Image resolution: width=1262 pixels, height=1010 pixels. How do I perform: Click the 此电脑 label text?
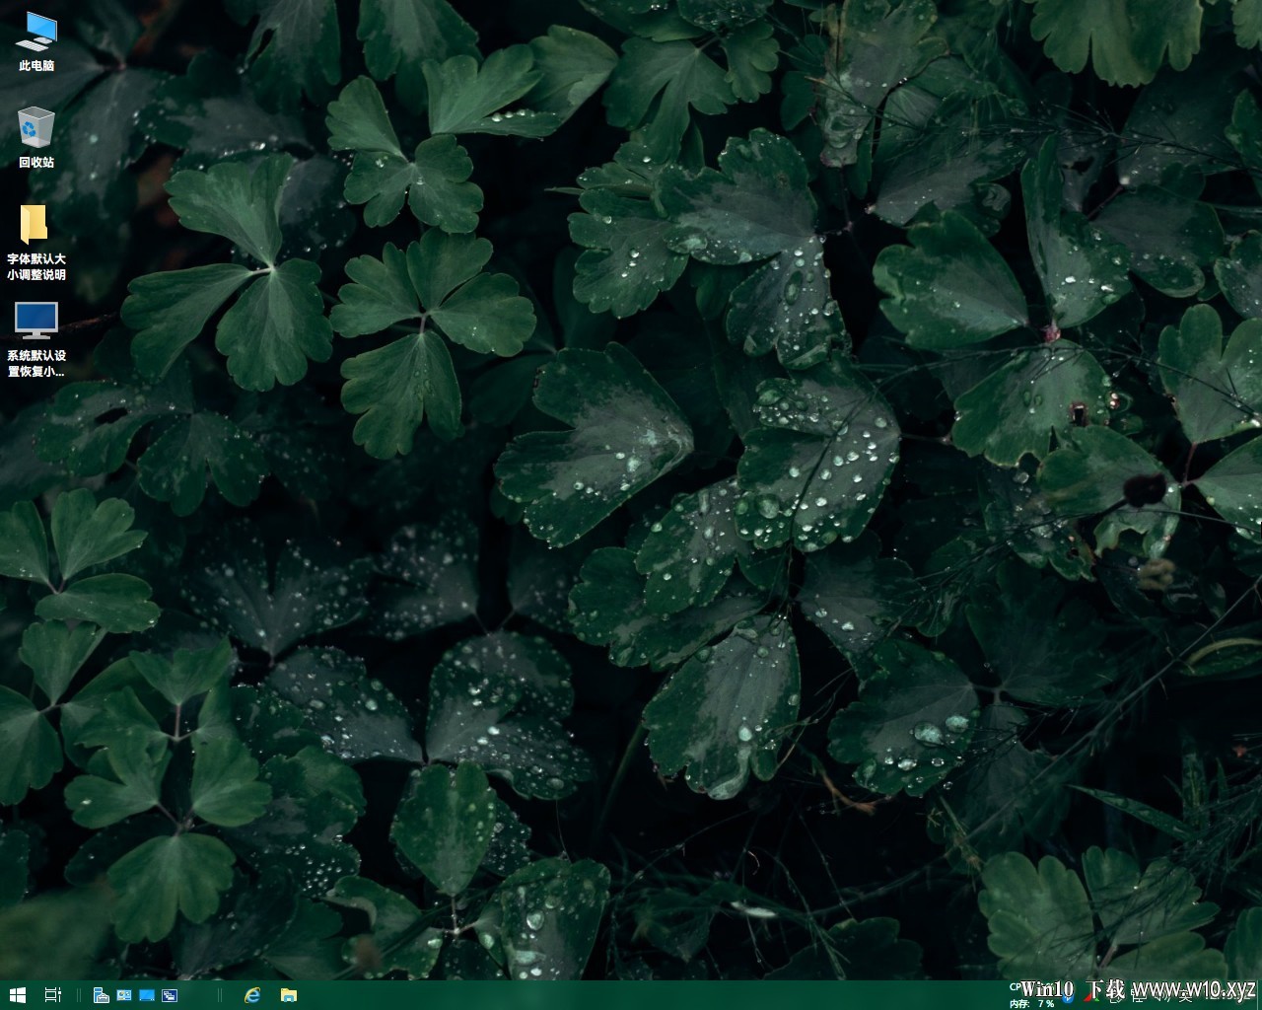(x=36, y=66)
